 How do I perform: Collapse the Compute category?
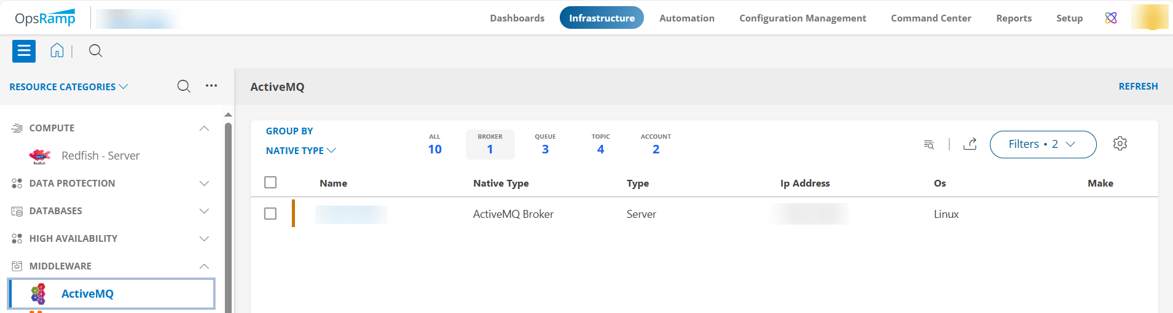tap(205, 128)
